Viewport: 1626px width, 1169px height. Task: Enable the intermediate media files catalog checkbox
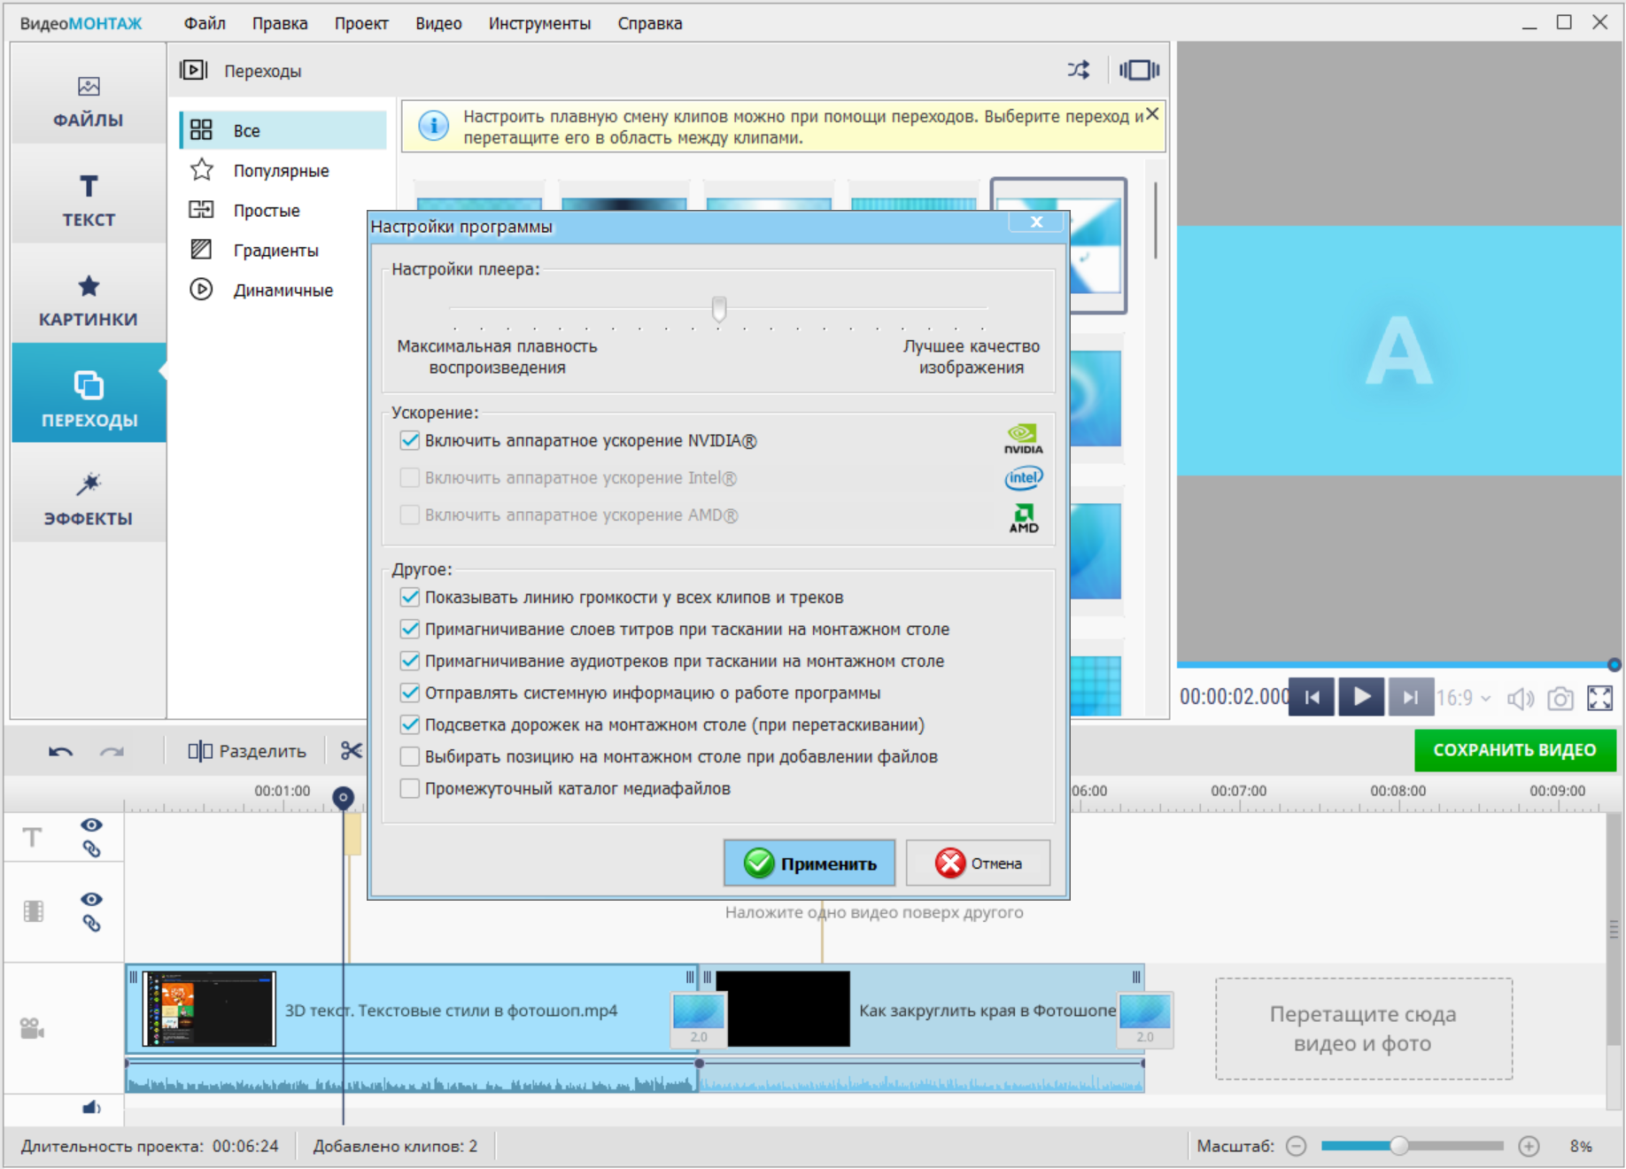click(409, 789)
